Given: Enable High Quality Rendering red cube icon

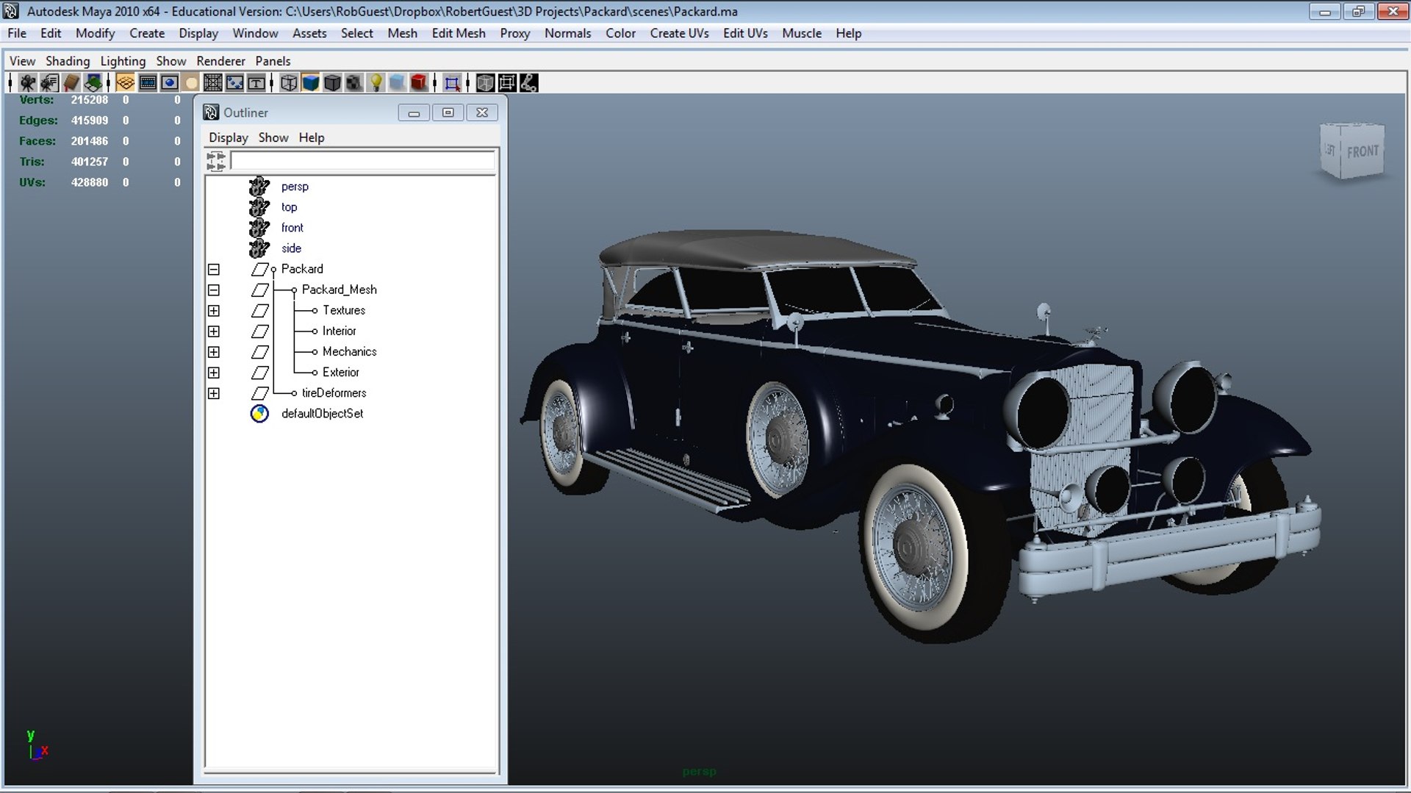Looking at the screenshot, I should 419,83.
